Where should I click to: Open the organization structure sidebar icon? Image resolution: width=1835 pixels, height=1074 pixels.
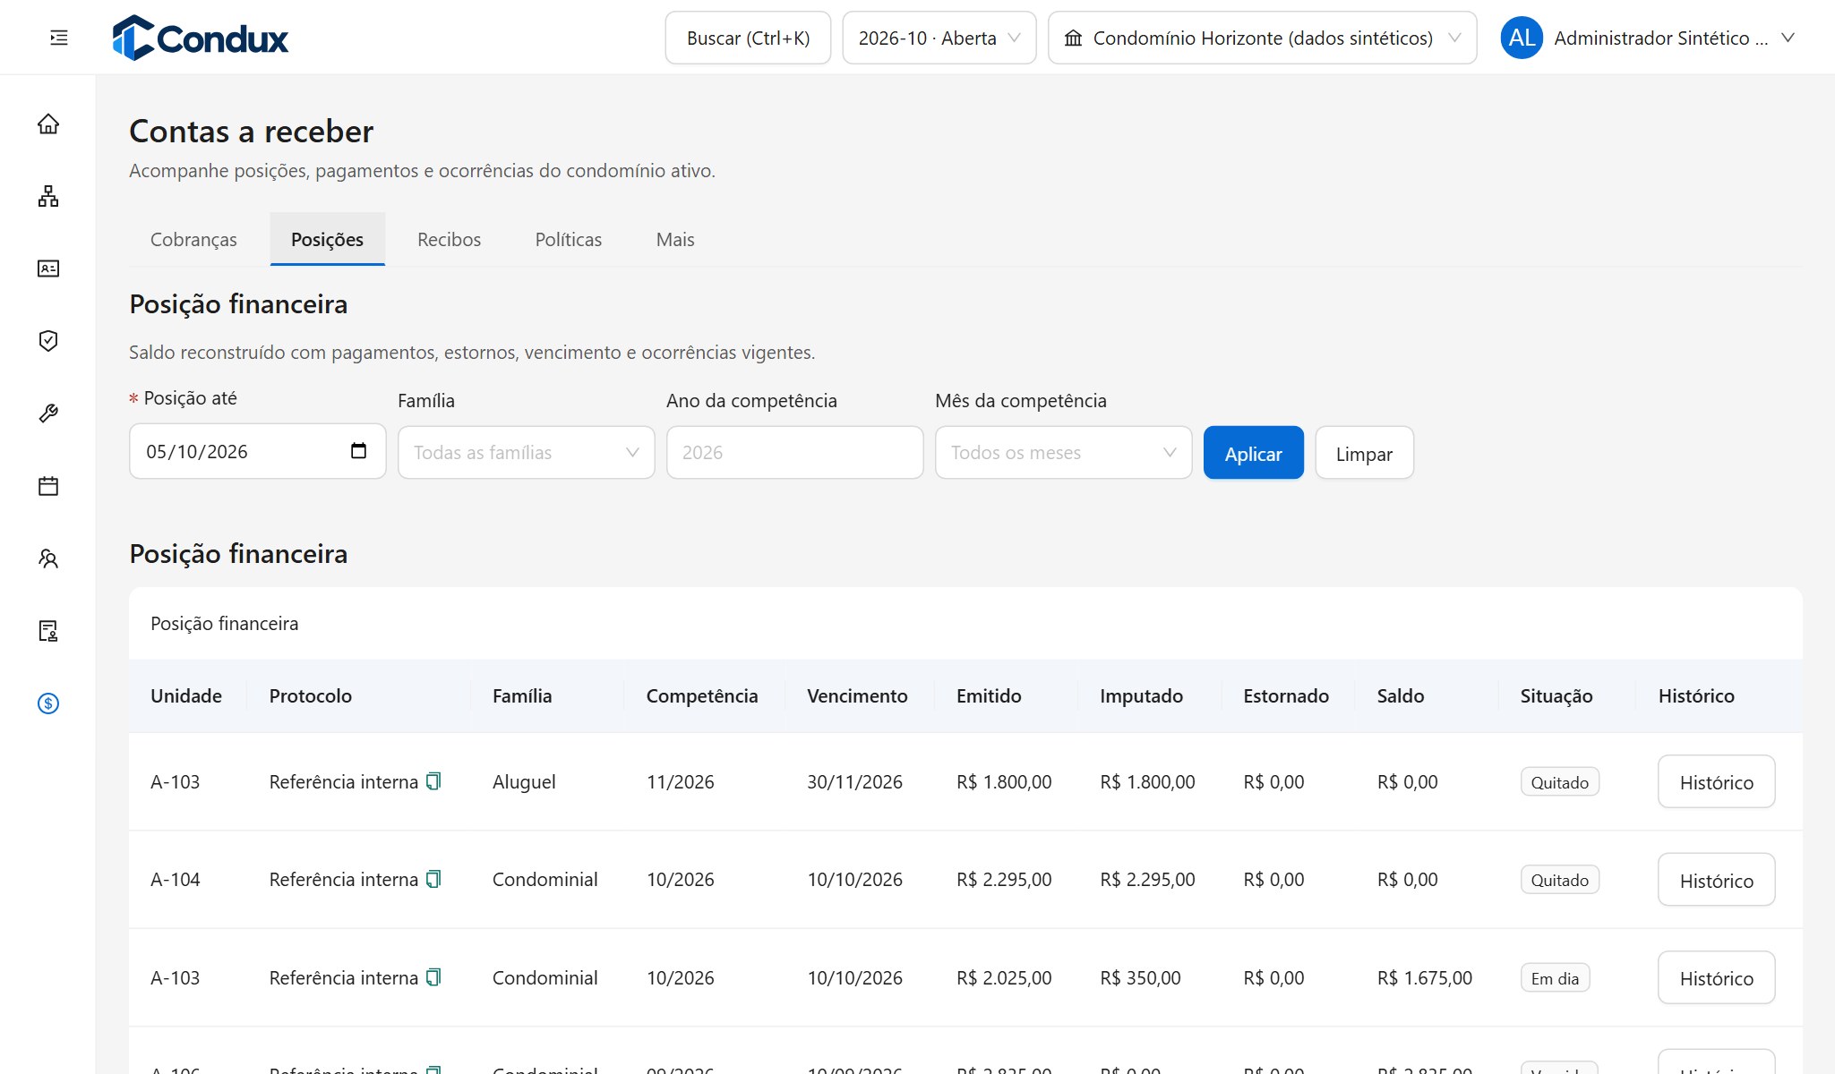tap(48, 196)
